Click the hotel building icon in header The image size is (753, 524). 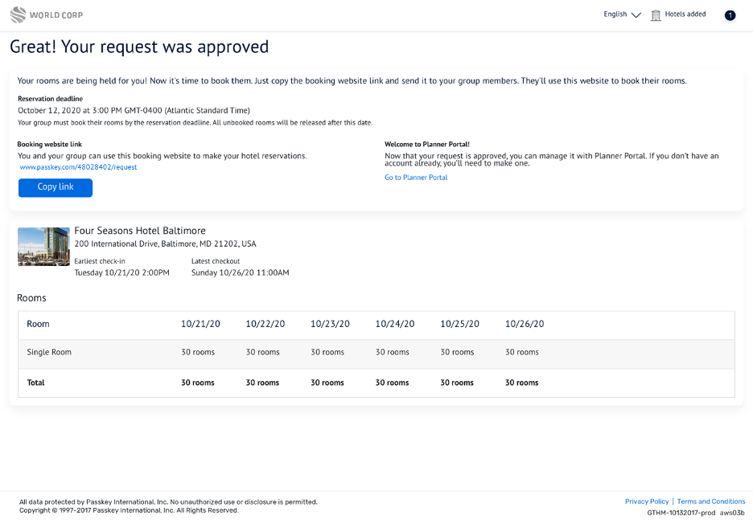click(656, 15)
